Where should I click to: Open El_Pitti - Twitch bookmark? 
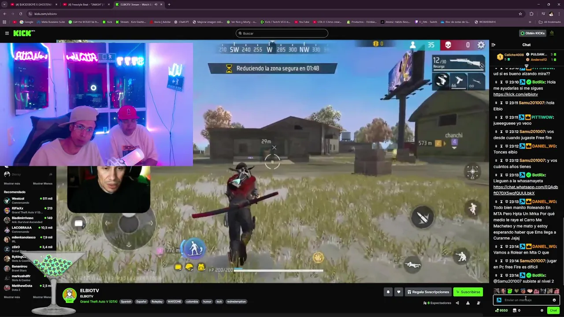pyautogui.click(x=426, y=22)
